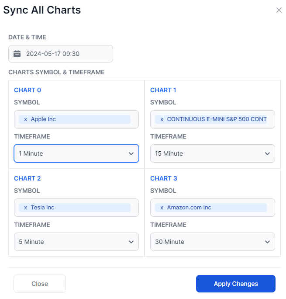Remove the E-MINI S&P 500 symbol tag
Image resolution: width=286 pixels, height=299 pixels.
click(162, 119)
